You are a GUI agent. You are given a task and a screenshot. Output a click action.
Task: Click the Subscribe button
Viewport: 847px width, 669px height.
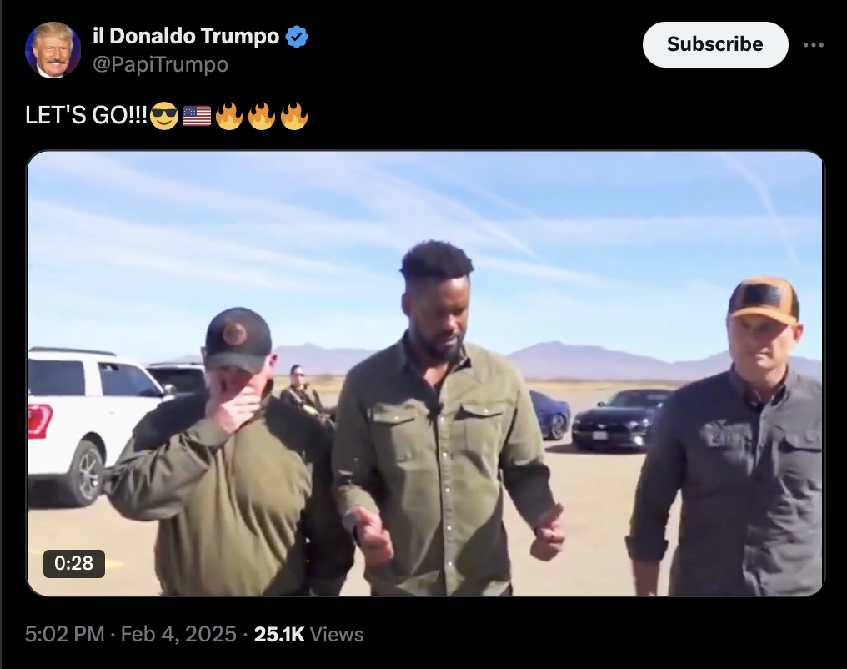click(x=714, y=44)
